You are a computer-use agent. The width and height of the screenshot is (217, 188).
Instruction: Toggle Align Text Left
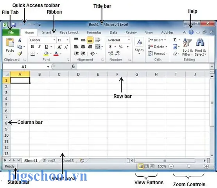click(x=76, y=47)
